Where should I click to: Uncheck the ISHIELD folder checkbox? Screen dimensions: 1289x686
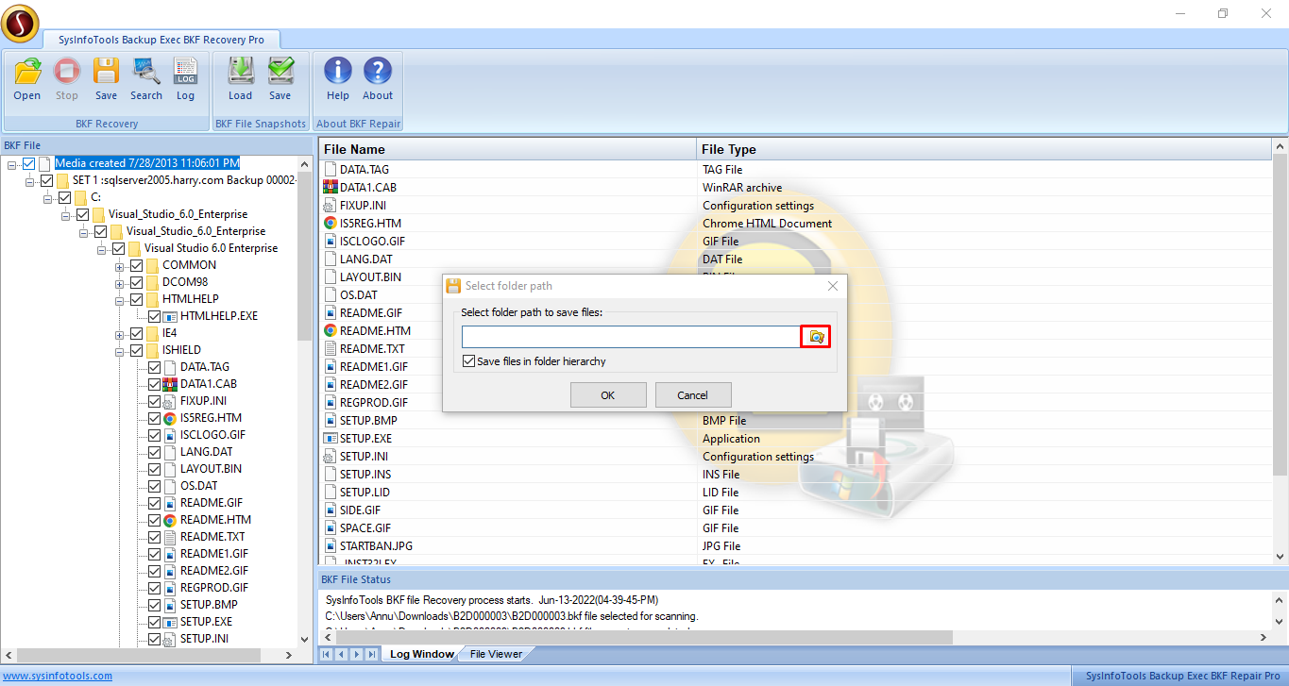coord(136,350)
